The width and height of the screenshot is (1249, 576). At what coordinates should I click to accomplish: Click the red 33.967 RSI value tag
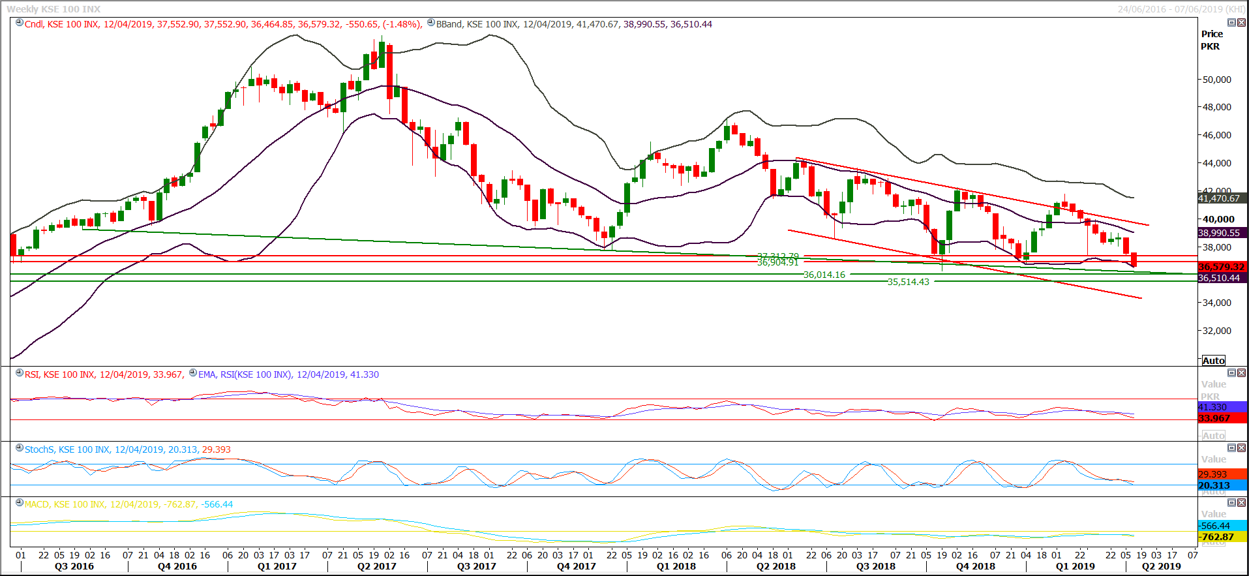pos(1222,418)
